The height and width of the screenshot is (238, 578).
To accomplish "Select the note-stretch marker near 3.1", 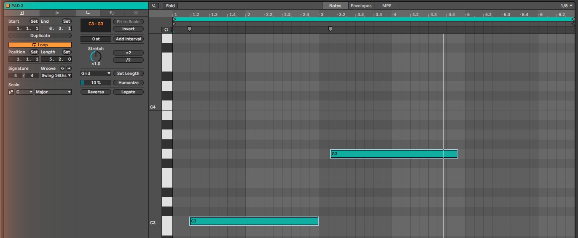I will 330,29.
